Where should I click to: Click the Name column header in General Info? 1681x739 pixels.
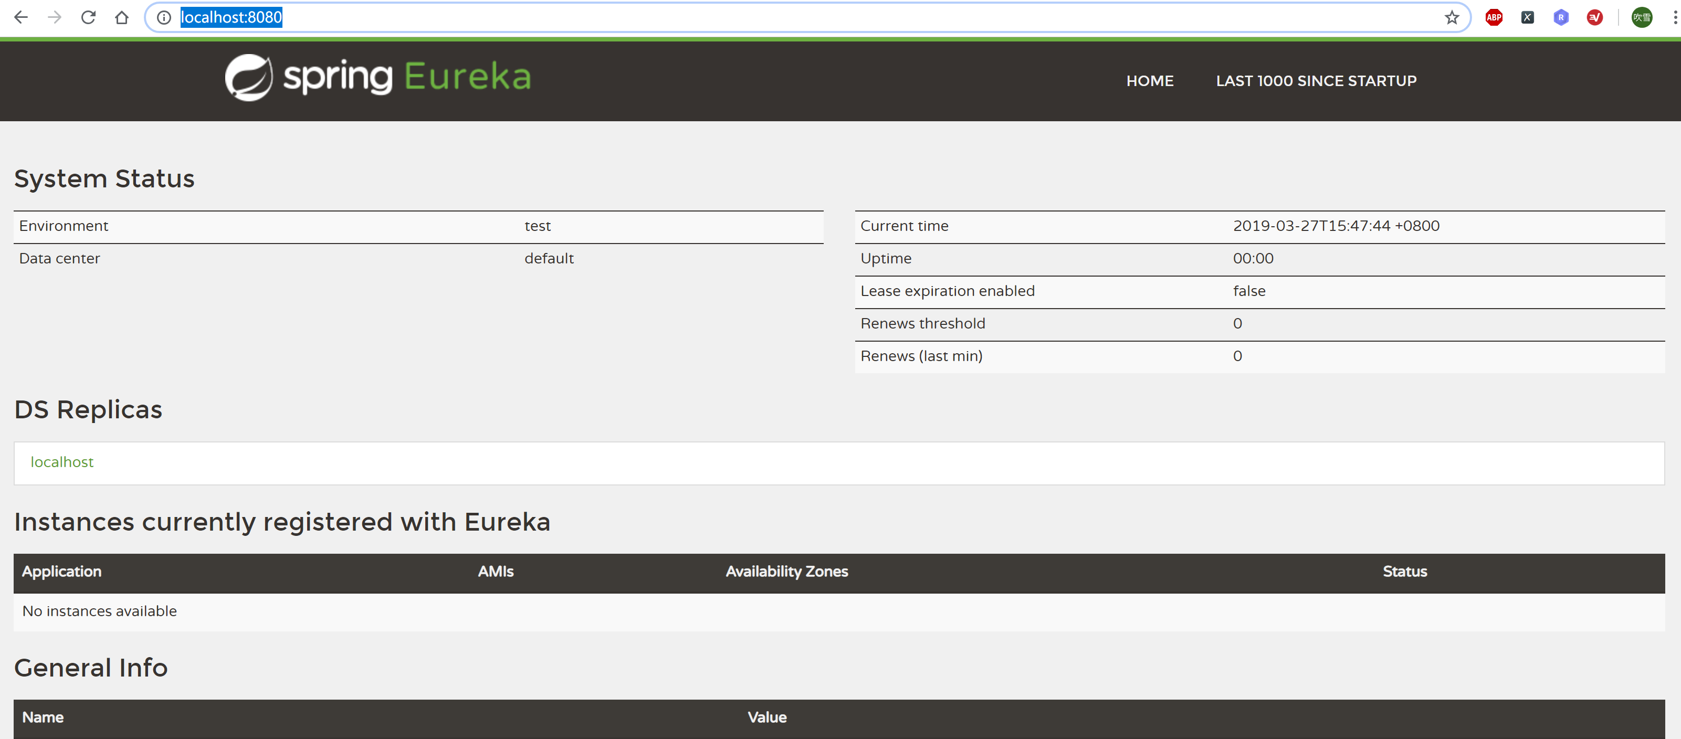point(43,717)
